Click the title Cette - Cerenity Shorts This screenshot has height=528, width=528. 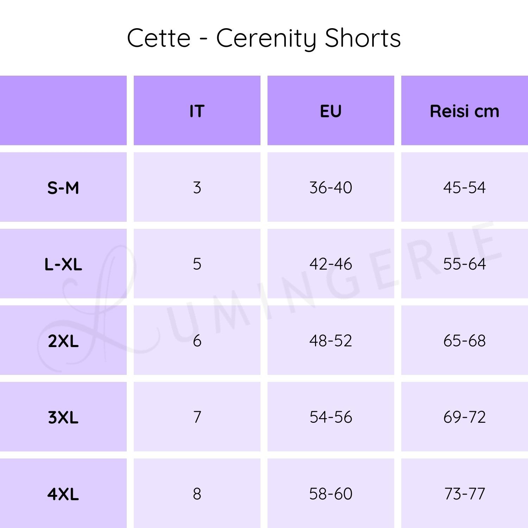[264, 38]
